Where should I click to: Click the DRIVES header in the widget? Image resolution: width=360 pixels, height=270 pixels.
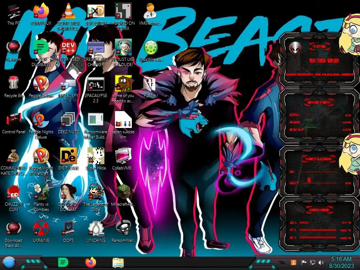click(319, 210)
